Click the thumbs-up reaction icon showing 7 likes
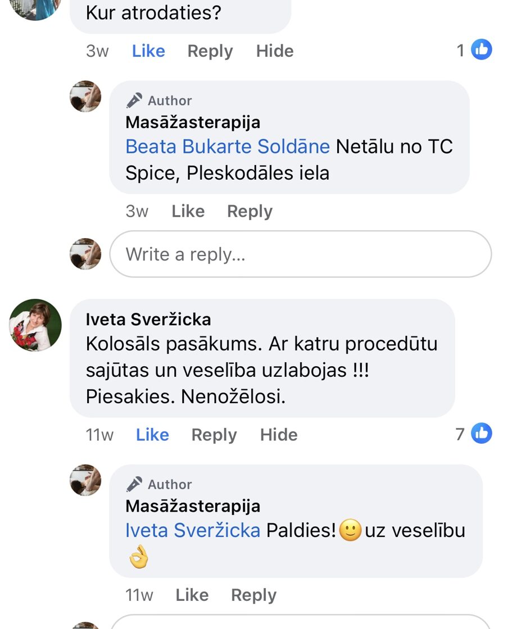 [x=481, y=434]
